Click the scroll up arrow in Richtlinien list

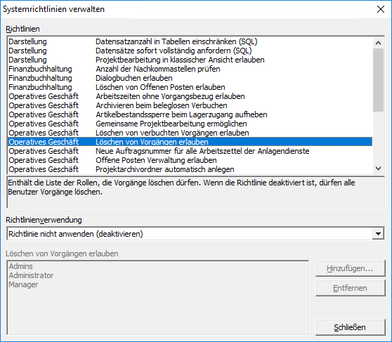click(378, 43)
